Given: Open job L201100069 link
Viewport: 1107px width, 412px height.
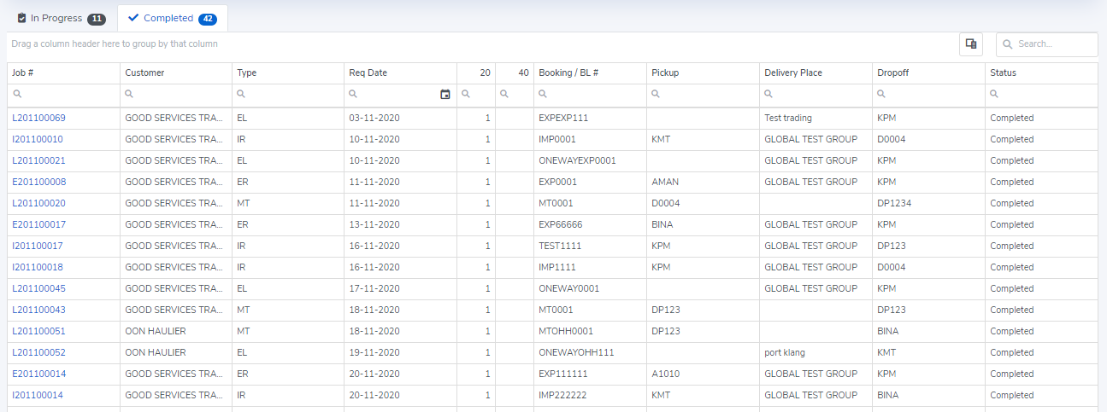Looking at the screenshot, I should pos(38,118).
